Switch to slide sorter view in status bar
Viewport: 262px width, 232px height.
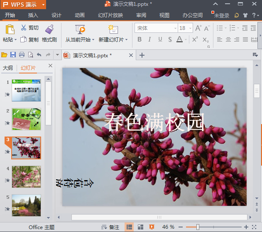click(x=140, y=227)
